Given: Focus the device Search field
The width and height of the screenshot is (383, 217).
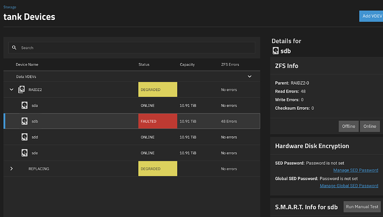Looking at the screenshot, I should click(132, 48).
